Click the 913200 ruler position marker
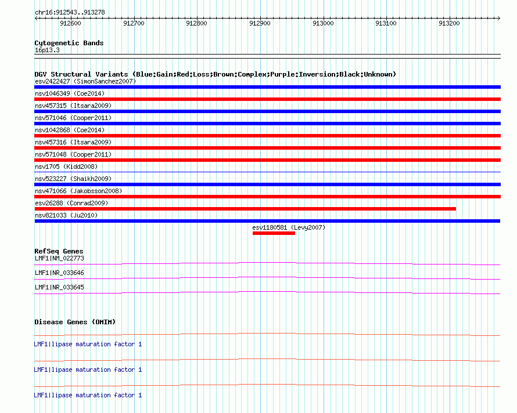Screen dimensions: 517x413 [x=449, y=24]
